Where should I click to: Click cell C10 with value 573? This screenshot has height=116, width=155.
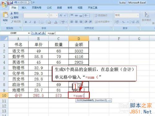pos(59,95)
